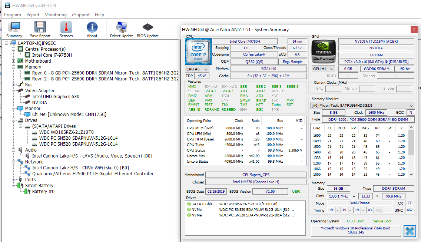Select Chi Mei monitor entry

69,115
